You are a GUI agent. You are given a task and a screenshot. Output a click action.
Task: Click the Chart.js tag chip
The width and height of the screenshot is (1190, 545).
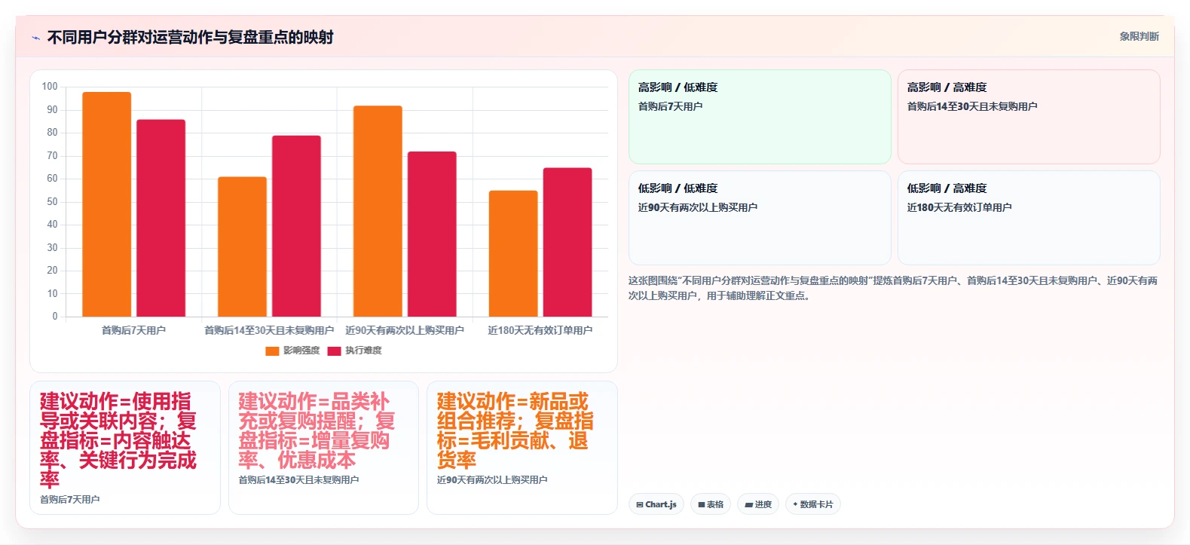[656, 504]
